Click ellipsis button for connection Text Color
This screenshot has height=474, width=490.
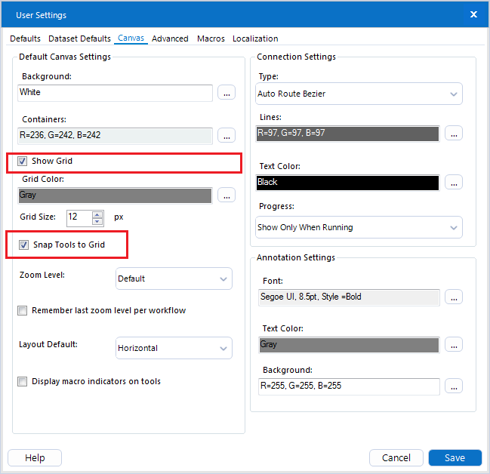[453, 183]
